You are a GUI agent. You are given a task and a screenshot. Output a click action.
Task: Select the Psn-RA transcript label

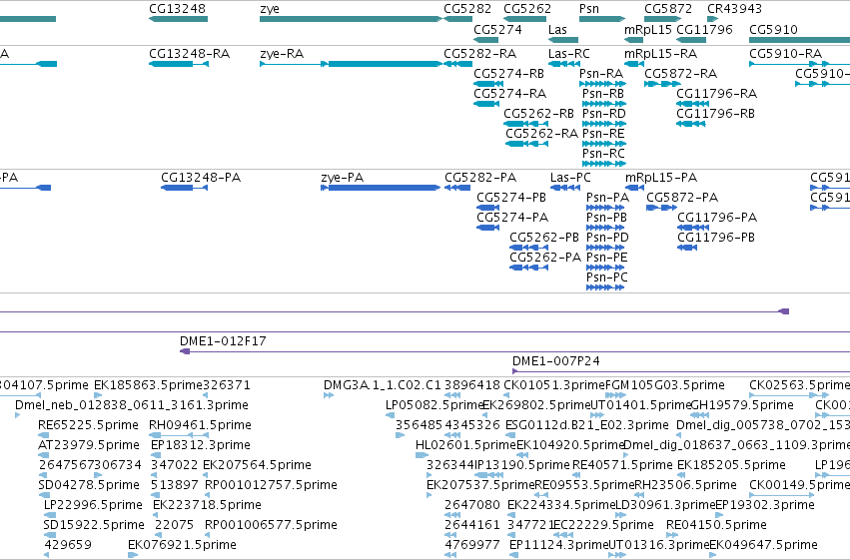tap(601, 74)
